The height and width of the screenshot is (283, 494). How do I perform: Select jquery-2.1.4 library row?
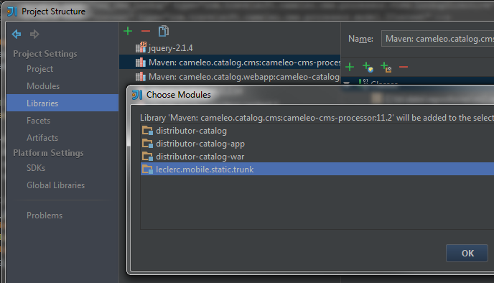pyautogui.click(x=230, y=48)
